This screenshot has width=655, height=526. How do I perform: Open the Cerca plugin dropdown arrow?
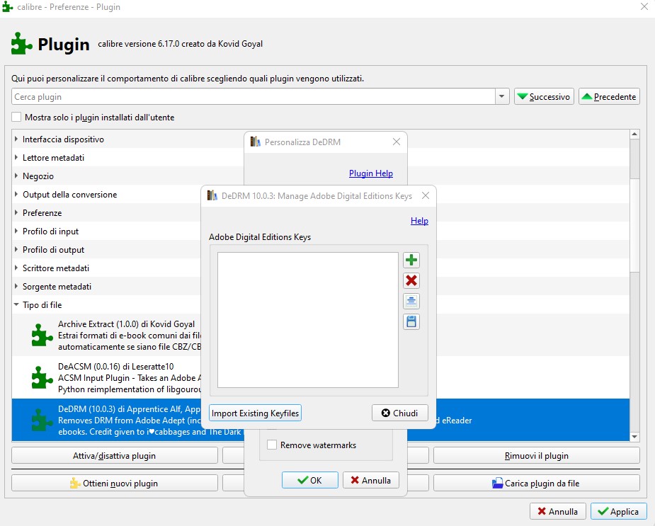click(501, 96)
